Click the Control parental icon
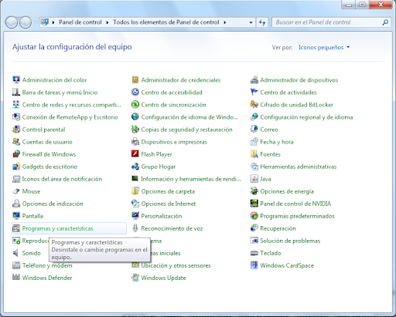This screenshot has width=396, height=317. (x=16, y=130)
